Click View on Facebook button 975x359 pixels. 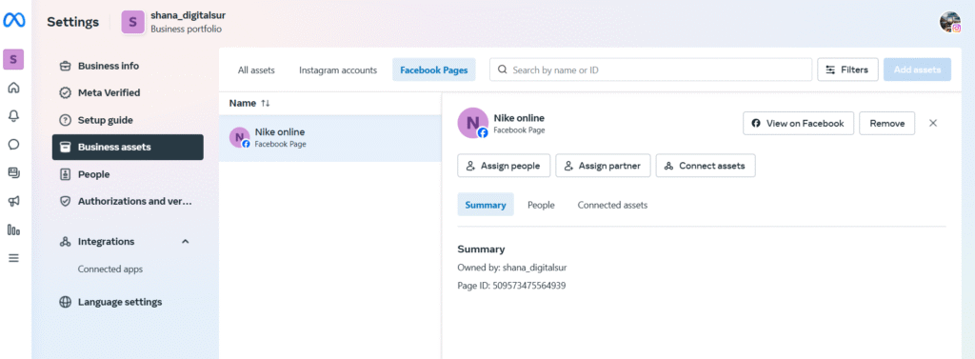pyautogui.click(x=799, y=123)
